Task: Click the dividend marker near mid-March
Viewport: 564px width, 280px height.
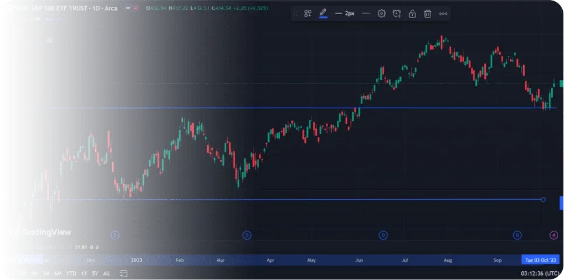Action: tap(247, 235)
